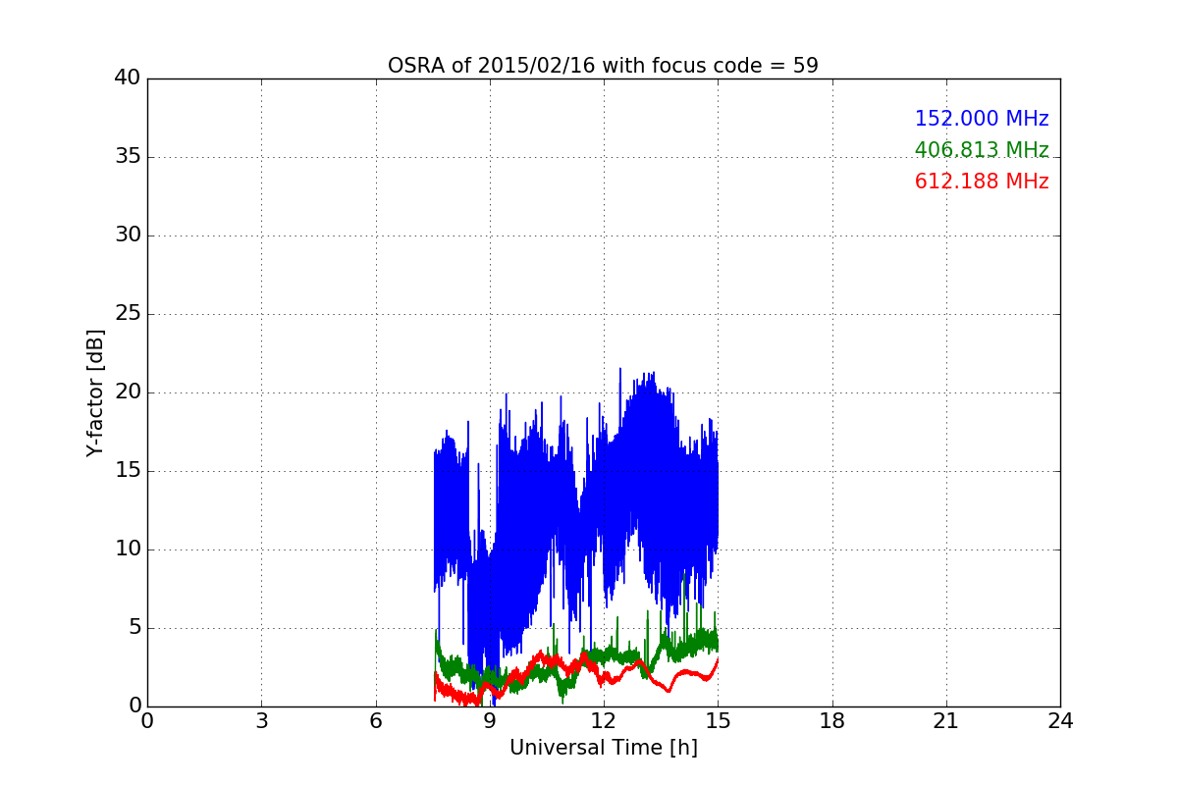Click the plot title mentioning focus code 59

tap(603, 66)
